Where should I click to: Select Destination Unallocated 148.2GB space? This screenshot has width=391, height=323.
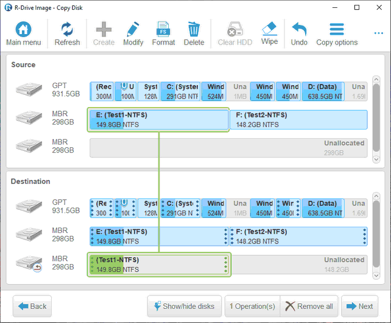(x=299, y=265)
